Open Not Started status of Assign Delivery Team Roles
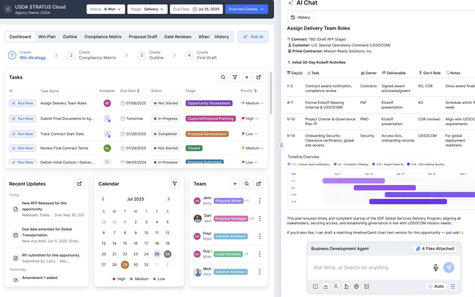Screen dimensions: 475x297 165,103
